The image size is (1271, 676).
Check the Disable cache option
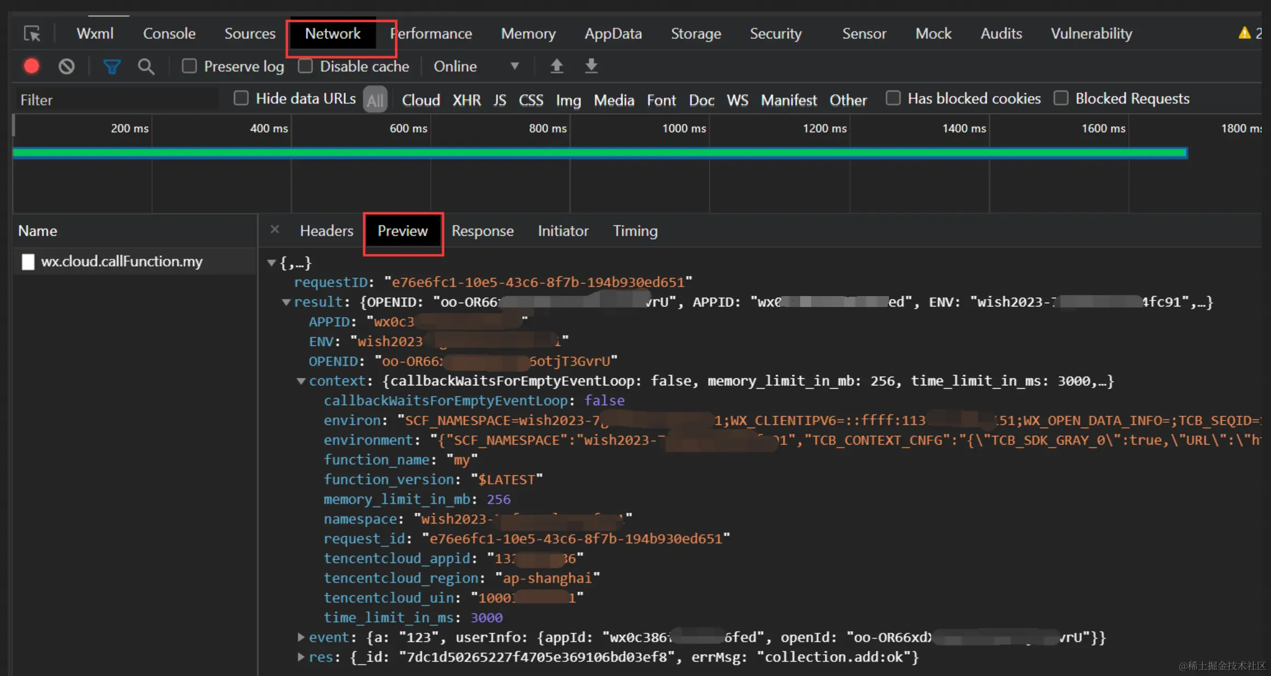click(x=305, y=66)
